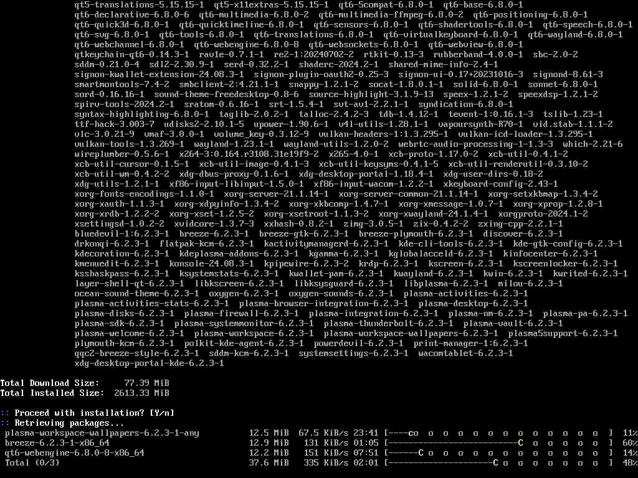The height and width of the screenshot is (478, 638).
Task: Click the plasma-workspace-wallpapers download progress bar
Action: [x=499, y=433]
